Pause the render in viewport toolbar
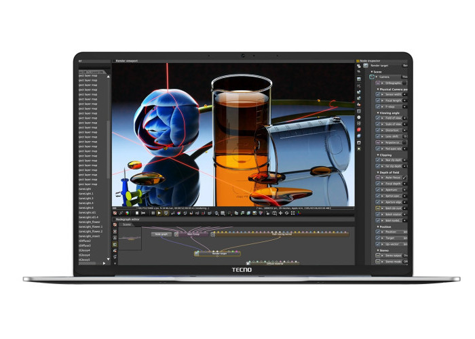This screenshot has height=339, width=475. coord(153,213)
